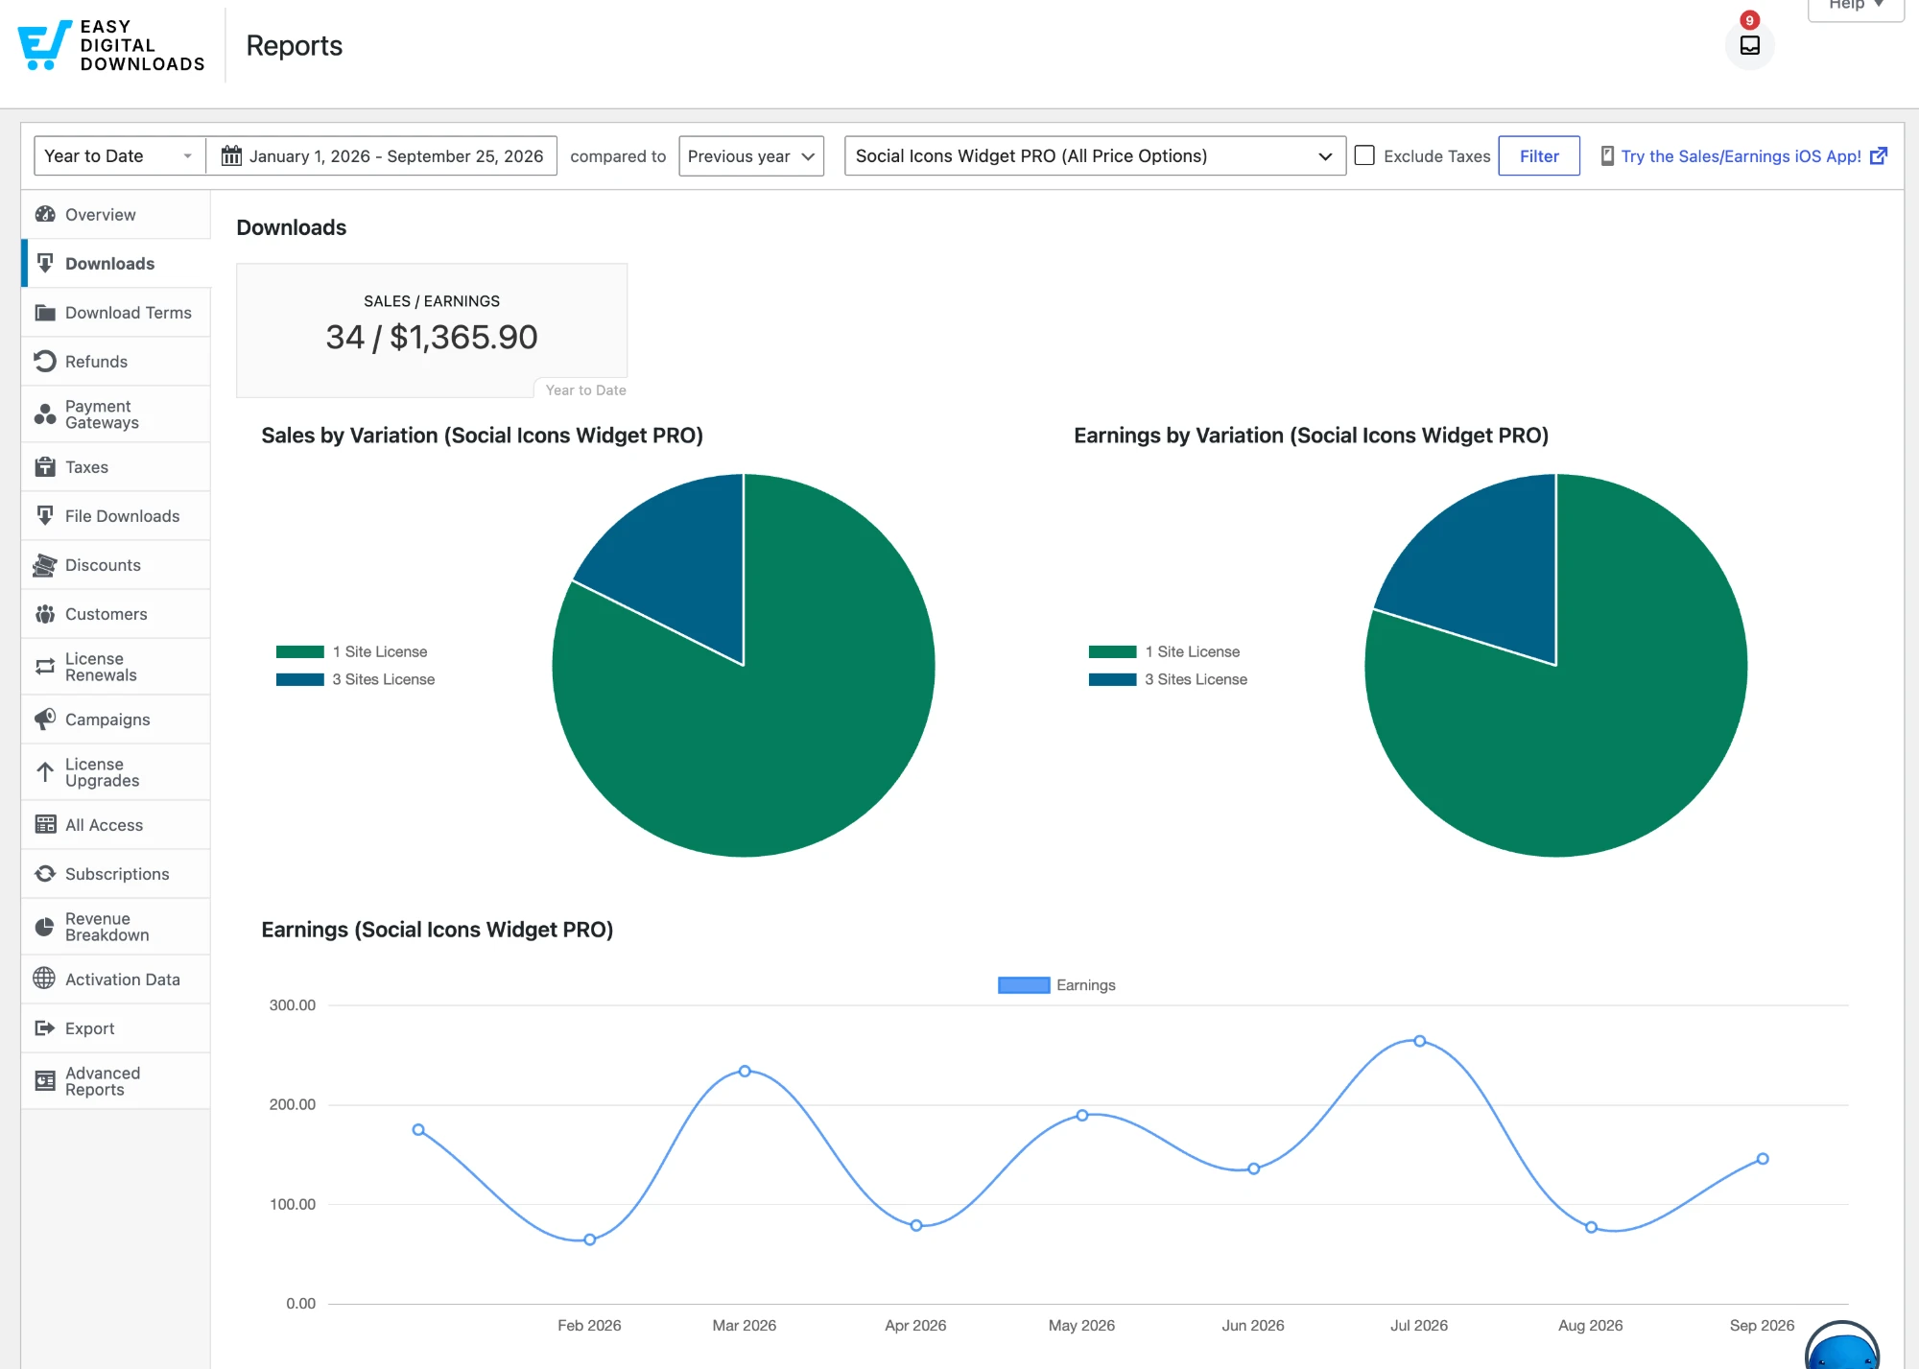Click the Activation Data globe icon
Screen dimensions: 1919x1369
45,979
